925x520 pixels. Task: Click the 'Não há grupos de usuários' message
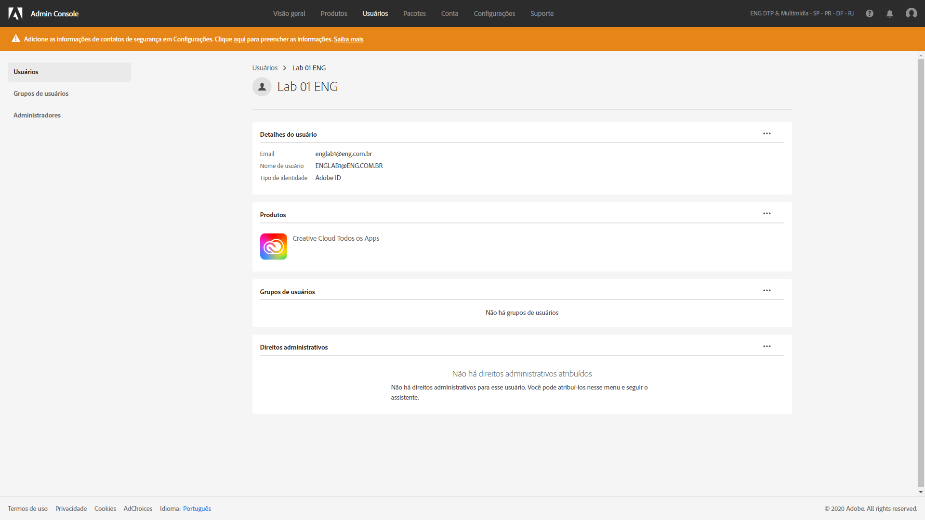point(522,313)
